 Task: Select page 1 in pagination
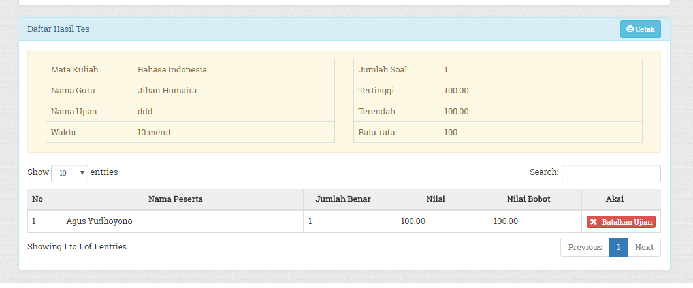coord(619,248)
